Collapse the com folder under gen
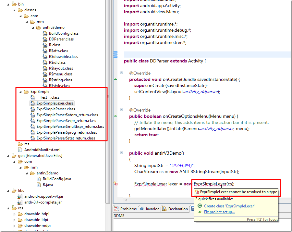292x232 pixels. (14, 162)
